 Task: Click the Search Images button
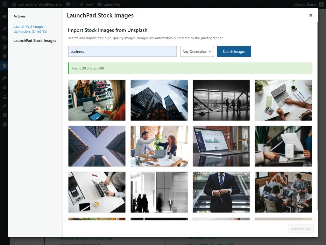tap(234, 51)
